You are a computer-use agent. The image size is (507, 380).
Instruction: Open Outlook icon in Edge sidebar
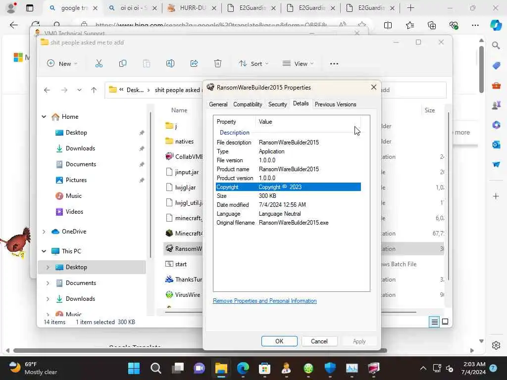[496, 144]
